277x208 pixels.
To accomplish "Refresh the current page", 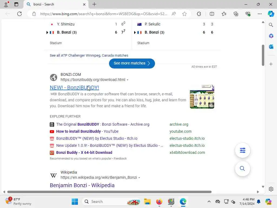I will pyautogui.click(x=19, y=14).
